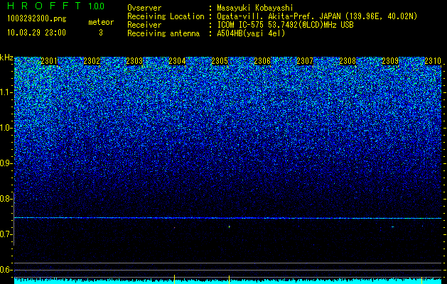Click the 2306 time label
The height and width of the screenshot is (284, 447).
262,61
